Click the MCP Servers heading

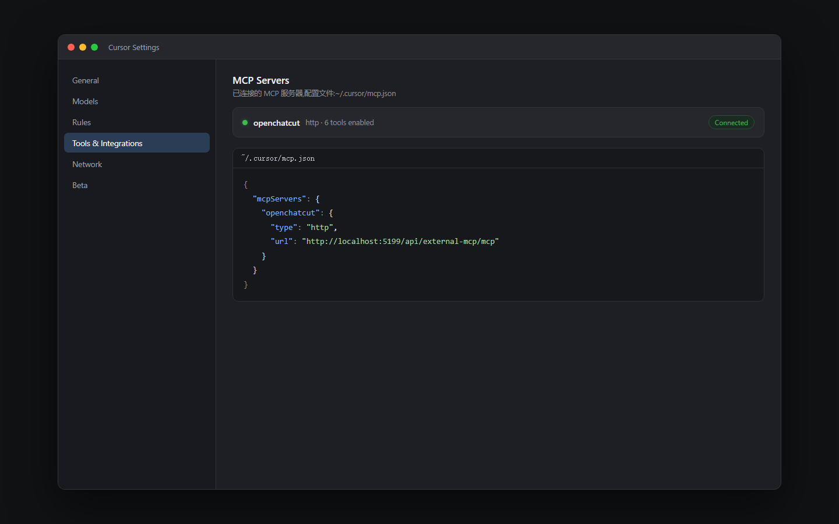pyautogui.click(x=261, y=80)
